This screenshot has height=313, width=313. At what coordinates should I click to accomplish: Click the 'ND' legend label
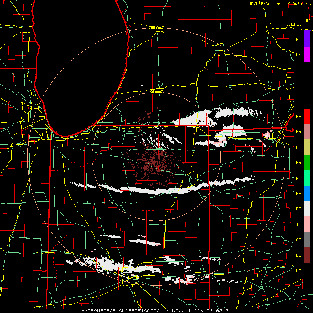point(298,271)
